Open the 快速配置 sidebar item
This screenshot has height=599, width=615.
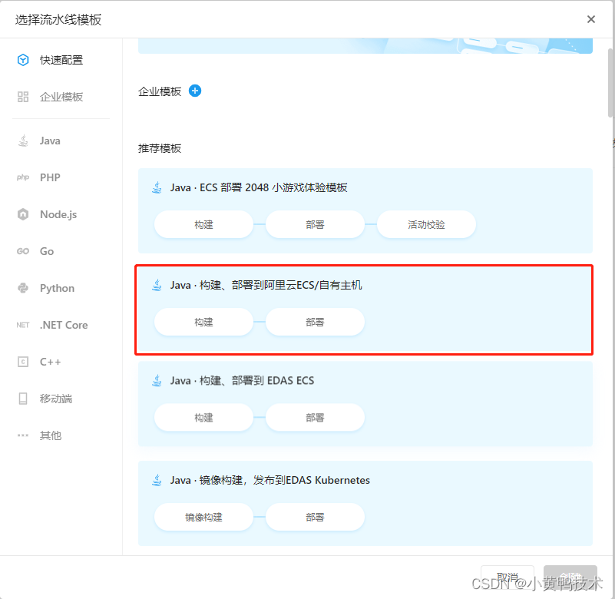[61, 60]
